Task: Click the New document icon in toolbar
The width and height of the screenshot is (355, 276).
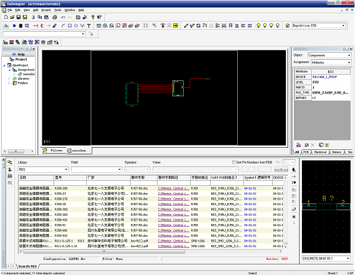Action: pyautogui.click(x=6, y=17)
